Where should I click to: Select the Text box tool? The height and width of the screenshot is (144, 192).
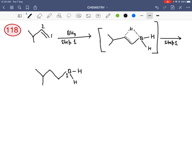tap(98, 16)
